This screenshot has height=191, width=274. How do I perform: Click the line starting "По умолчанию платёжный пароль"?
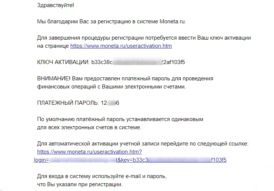[x=120, y=119]
